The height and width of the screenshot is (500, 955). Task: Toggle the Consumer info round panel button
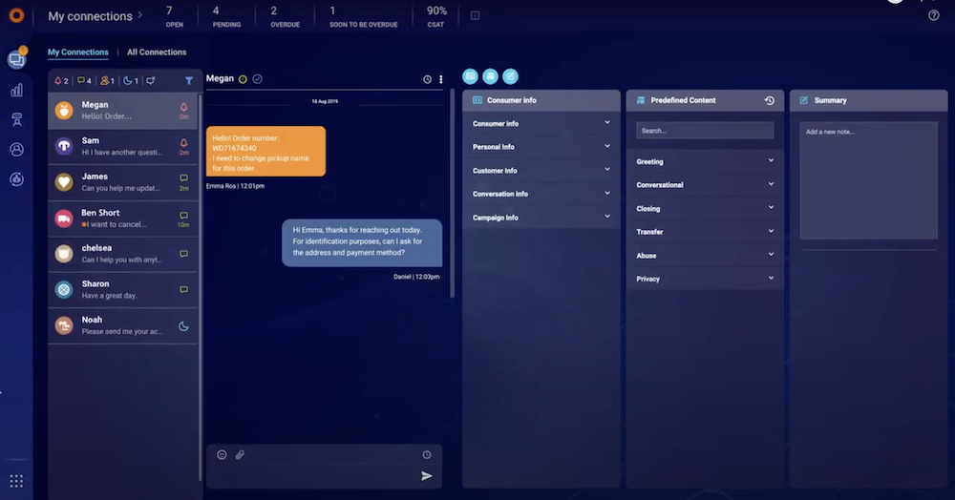coord(470,76)
